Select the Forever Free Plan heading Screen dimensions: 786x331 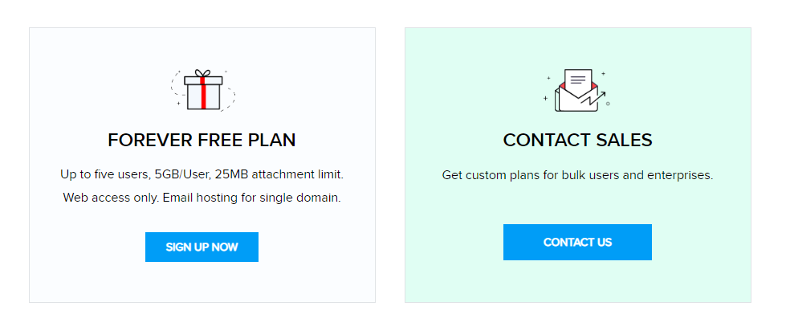(x=202, y=141)
